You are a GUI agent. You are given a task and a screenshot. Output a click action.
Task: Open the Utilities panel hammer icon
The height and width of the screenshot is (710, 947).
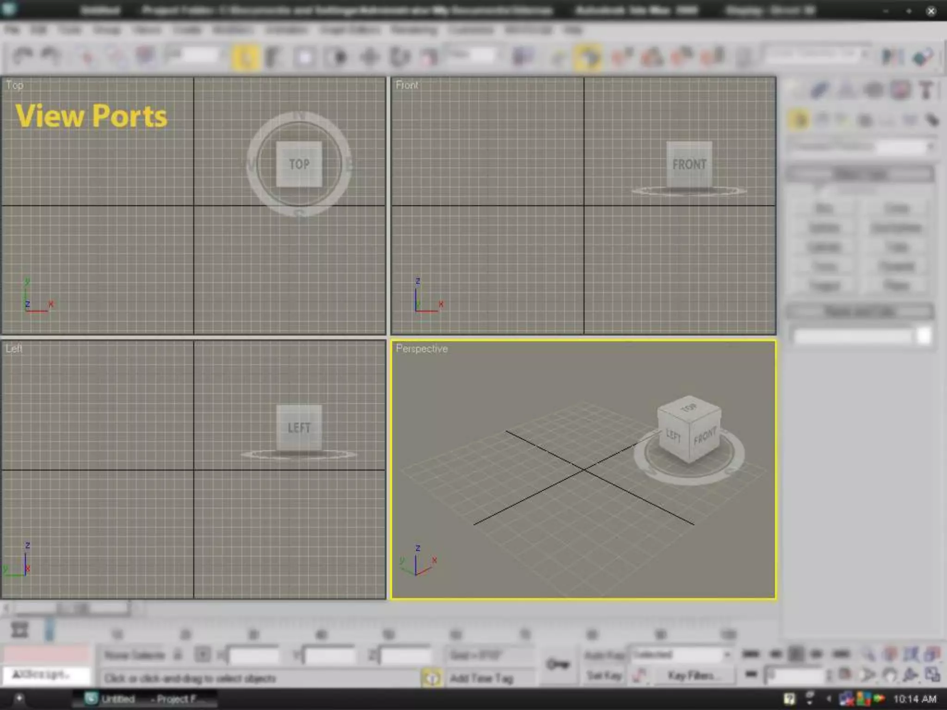926,90
